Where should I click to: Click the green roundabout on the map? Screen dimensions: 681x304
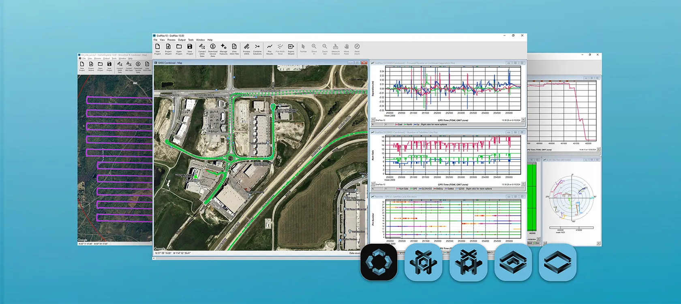[231, 158]
